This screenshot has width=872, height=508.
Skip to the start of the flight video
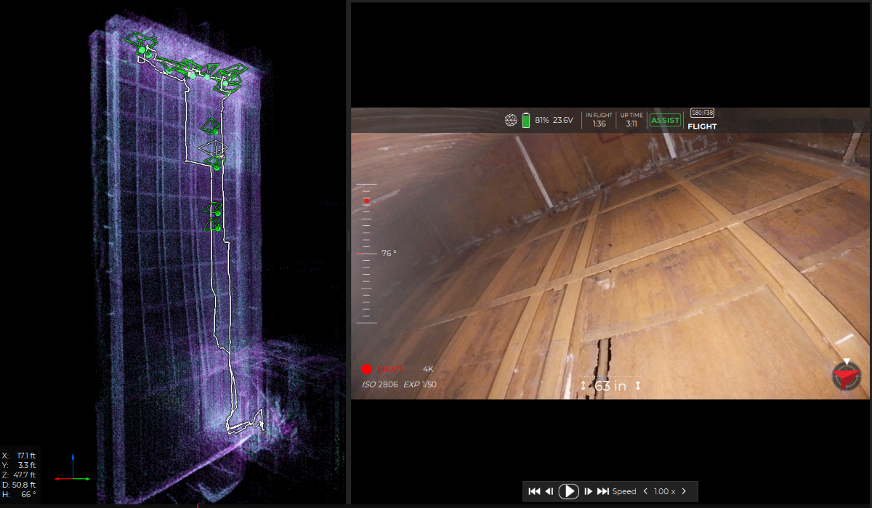[x=534, y=491]
